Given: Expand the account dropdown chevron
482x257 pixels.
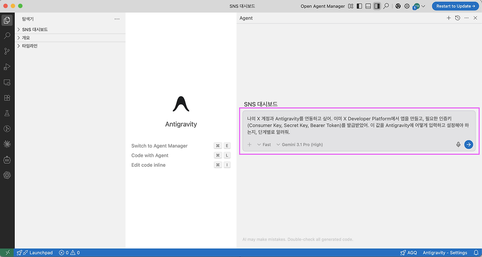Looking at the screenshot, I should coord(423,6).
